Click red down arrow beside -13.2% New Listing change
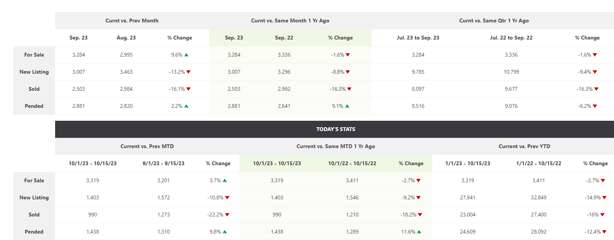 [x=189, y=72]
